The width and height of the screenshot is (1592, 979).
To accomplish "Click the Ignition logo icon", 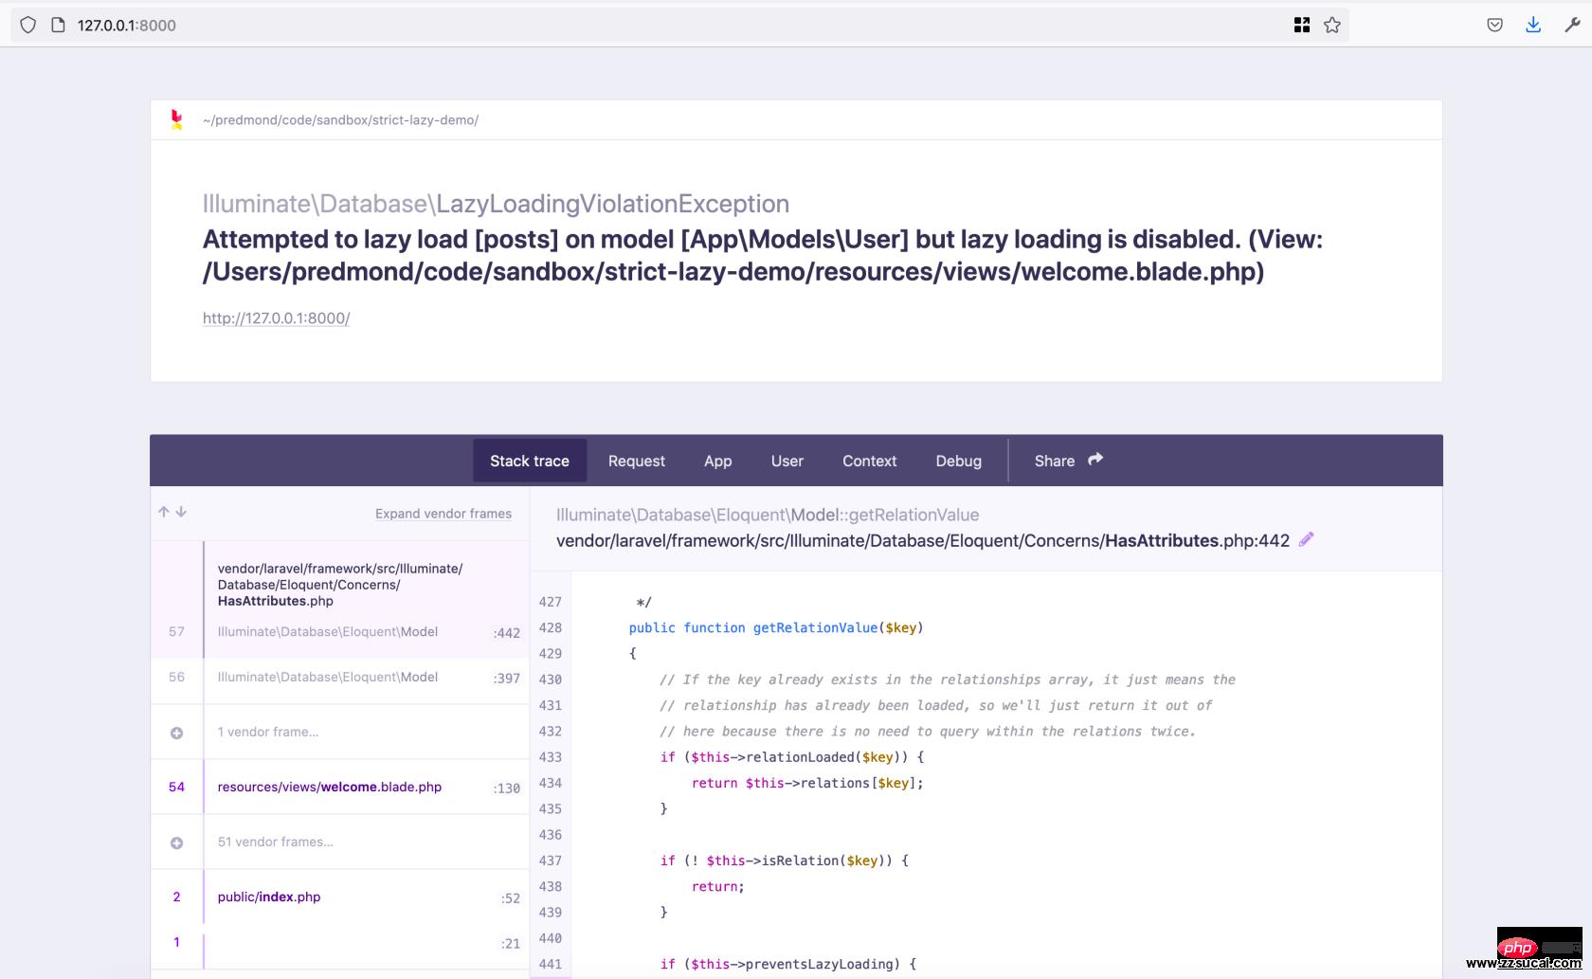I will [176, 119].
